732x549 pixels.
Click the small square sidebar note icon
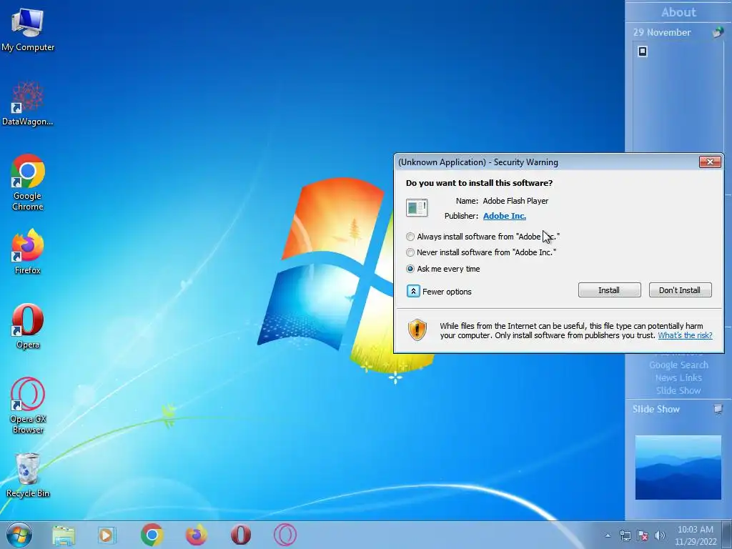pos(643,51)
